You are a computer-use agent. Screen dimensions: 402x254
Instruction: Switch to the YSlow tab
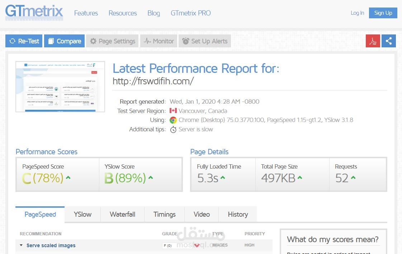coord(82,214)
